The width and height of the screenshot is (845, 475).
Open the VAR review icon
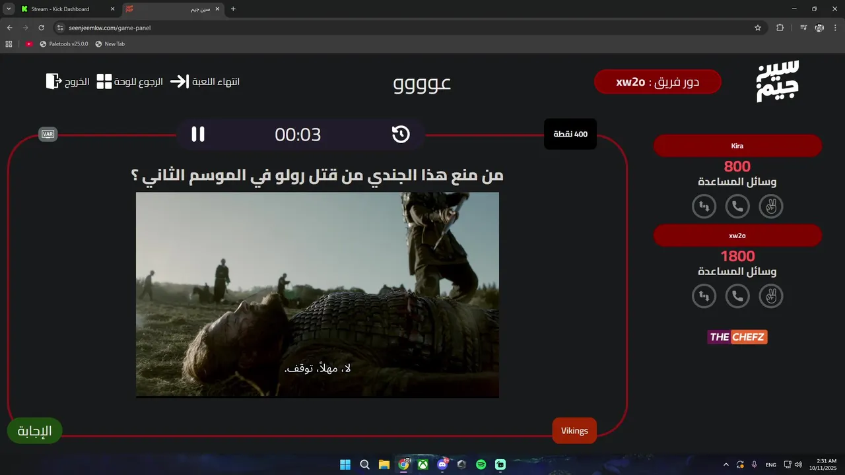click(48, 134)
